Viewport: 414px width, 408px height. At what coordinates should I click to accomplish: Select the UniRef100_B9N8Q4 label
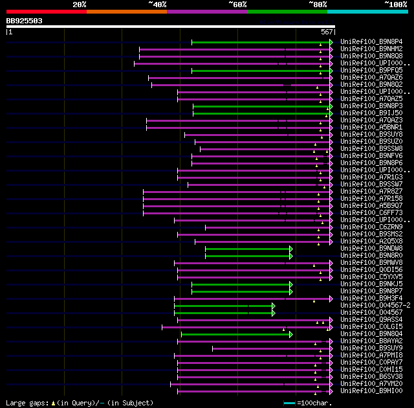click(371, 334)
